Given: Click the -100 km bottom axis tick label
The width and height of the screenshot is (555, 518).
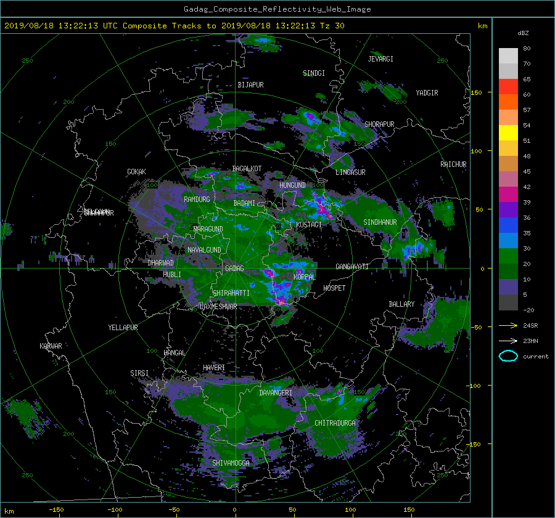Looking at the screenshot, I should click(x=115, y=510).
